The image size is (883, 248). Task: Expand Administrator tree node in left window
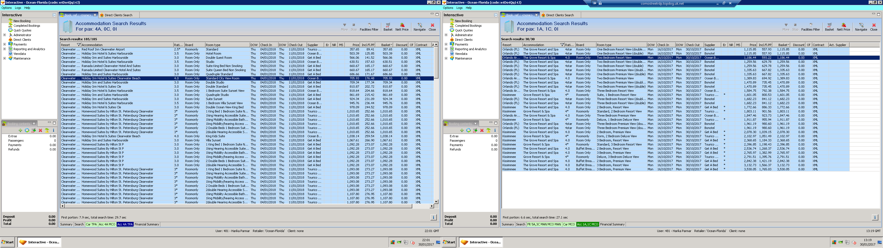click(4, 35)
